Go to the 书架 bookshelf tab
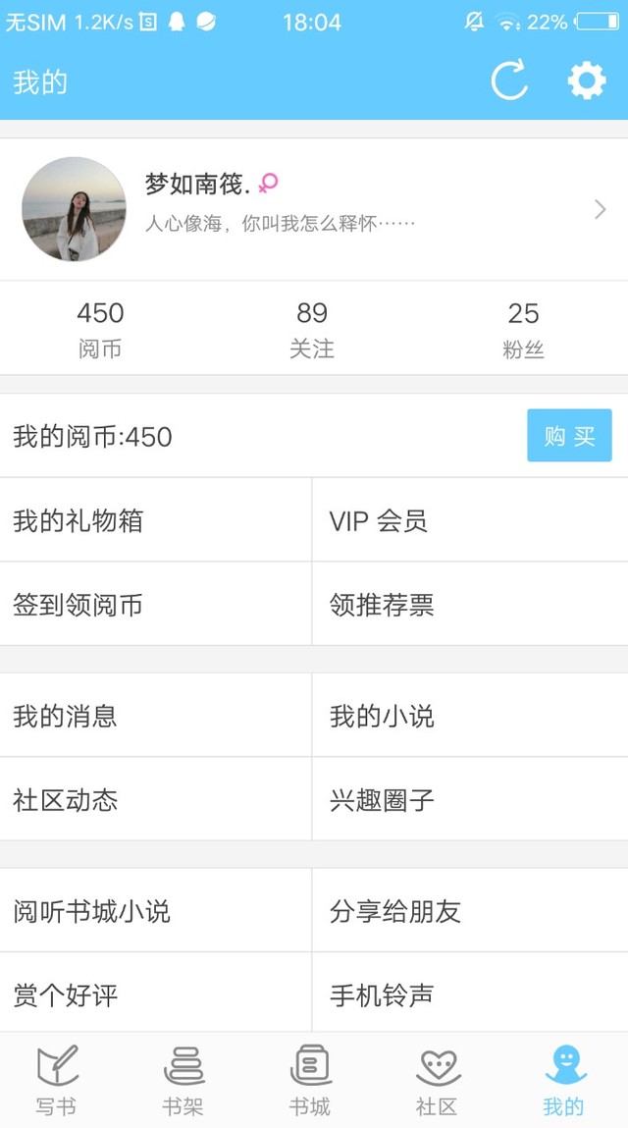The width and height of the screenshot is (628, 1128). pos(183,1080)
